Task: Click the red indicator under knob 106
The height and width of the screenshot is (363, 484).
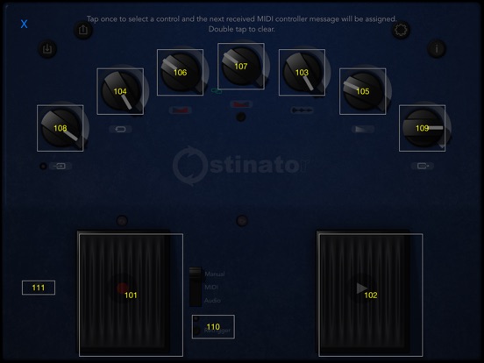Action: [x=181, y=110]
